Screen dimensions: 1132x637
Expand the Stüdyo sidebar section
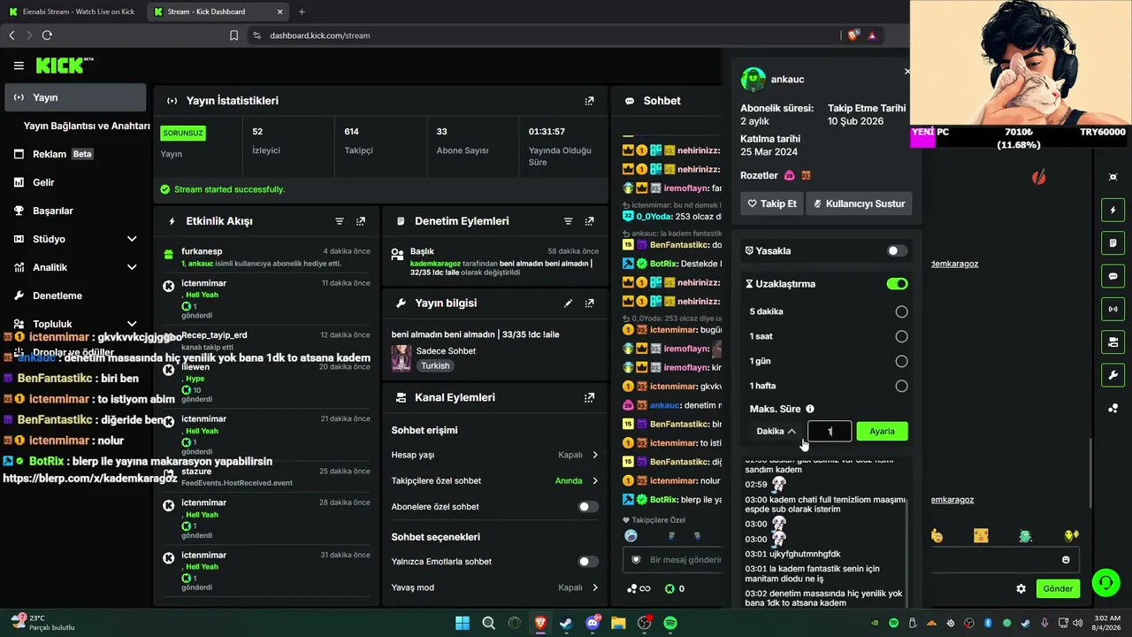(132, 239)
